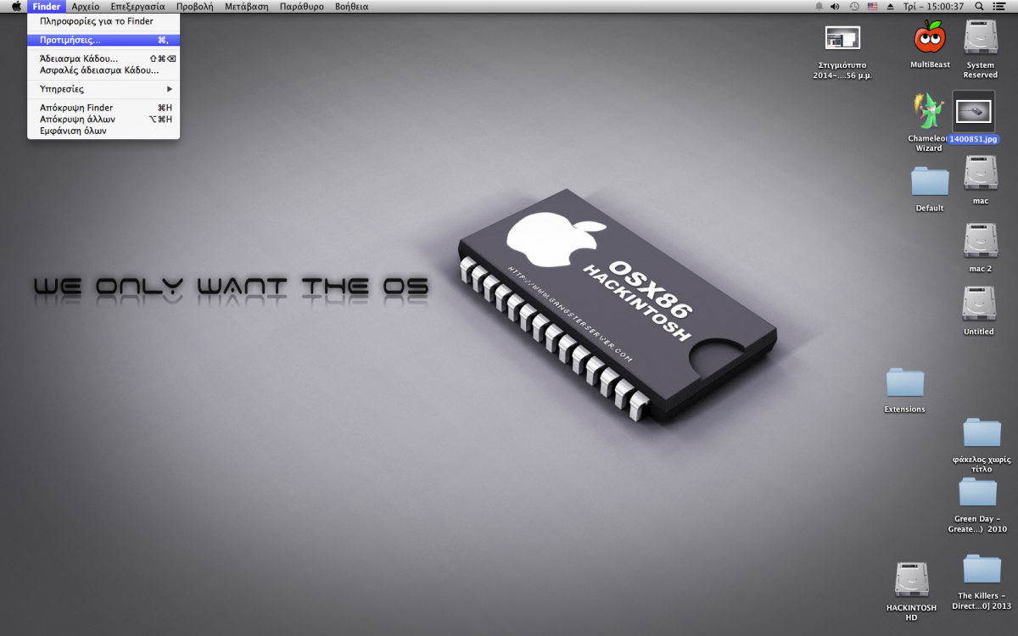Select the Untitled drive icon

tap(979, 304)
